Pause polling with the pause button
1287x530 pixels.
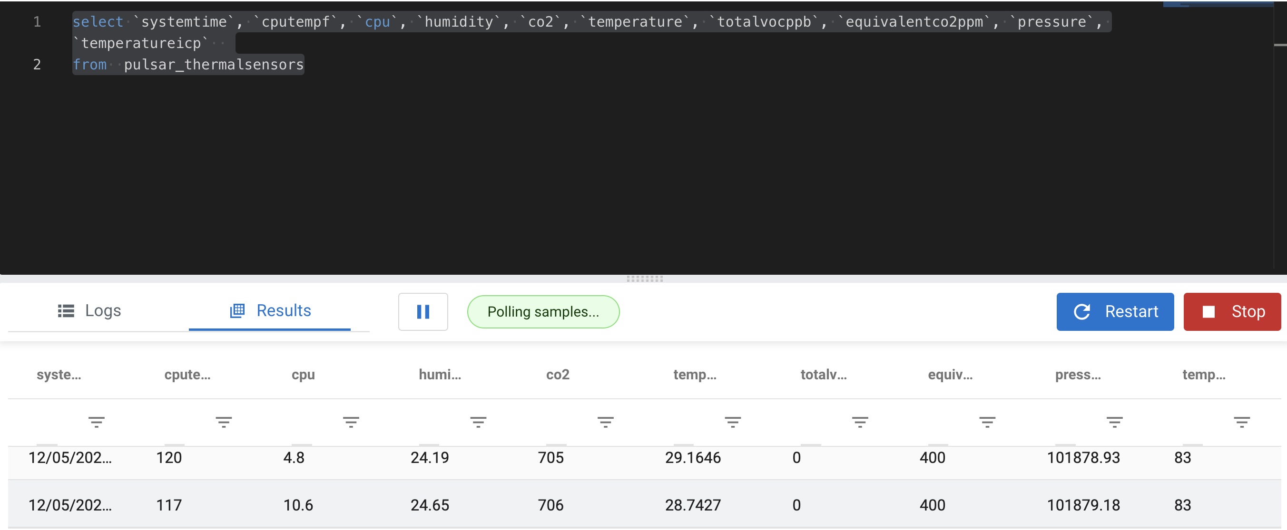pyautogui.click(x=422, y=311)
